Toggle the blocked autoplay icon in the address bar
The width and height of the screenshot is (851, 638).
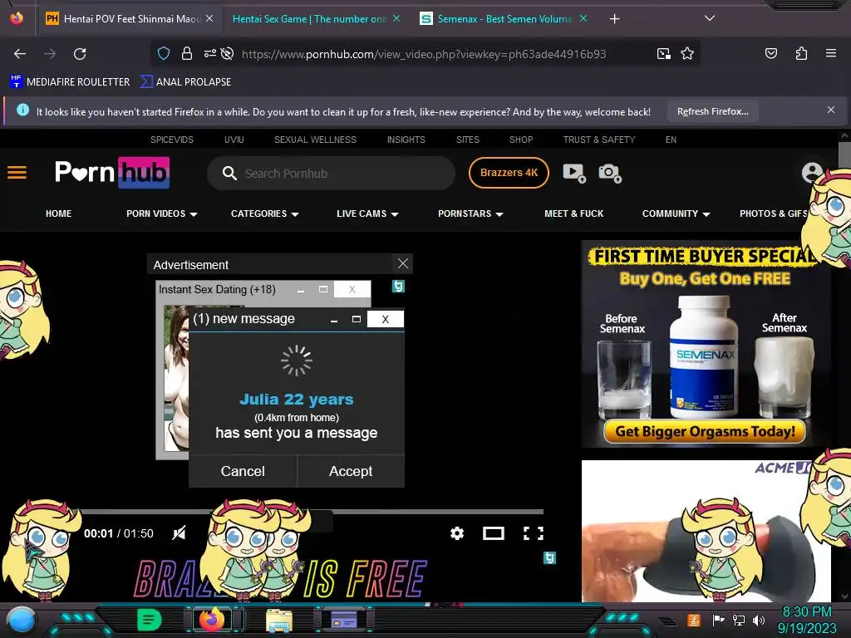click(228, 53)
